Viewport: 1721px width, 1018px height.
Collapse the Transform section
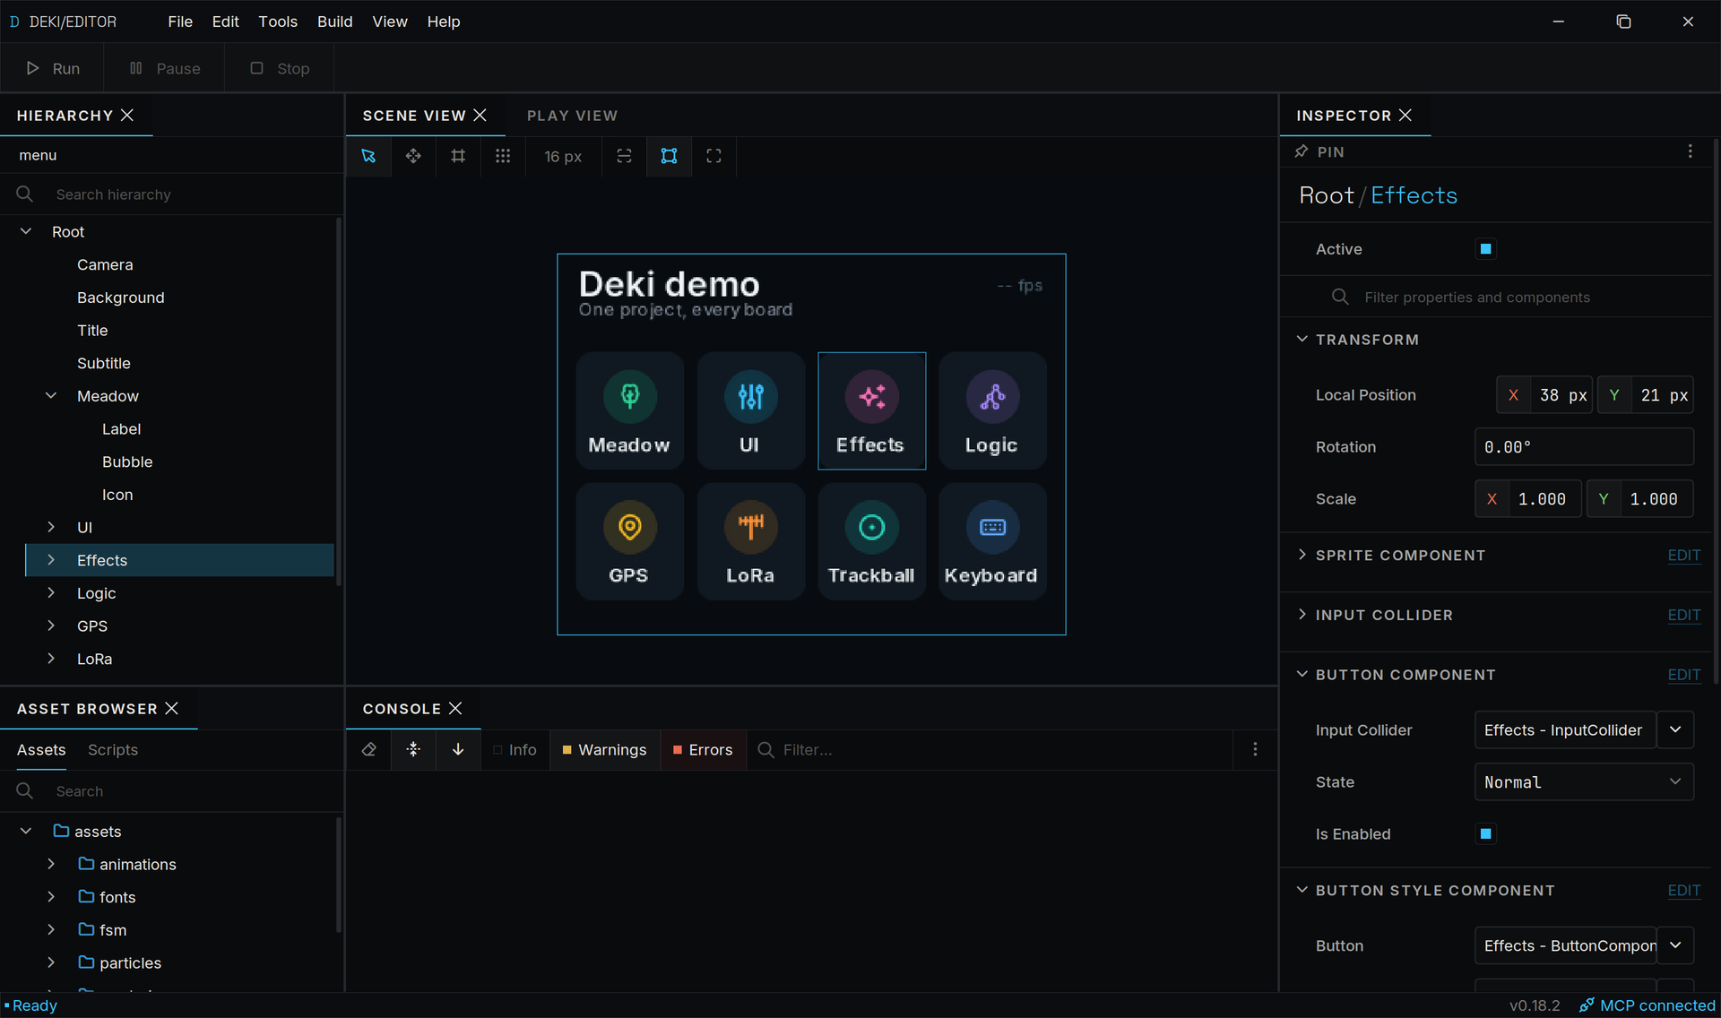click(1302, 340)
